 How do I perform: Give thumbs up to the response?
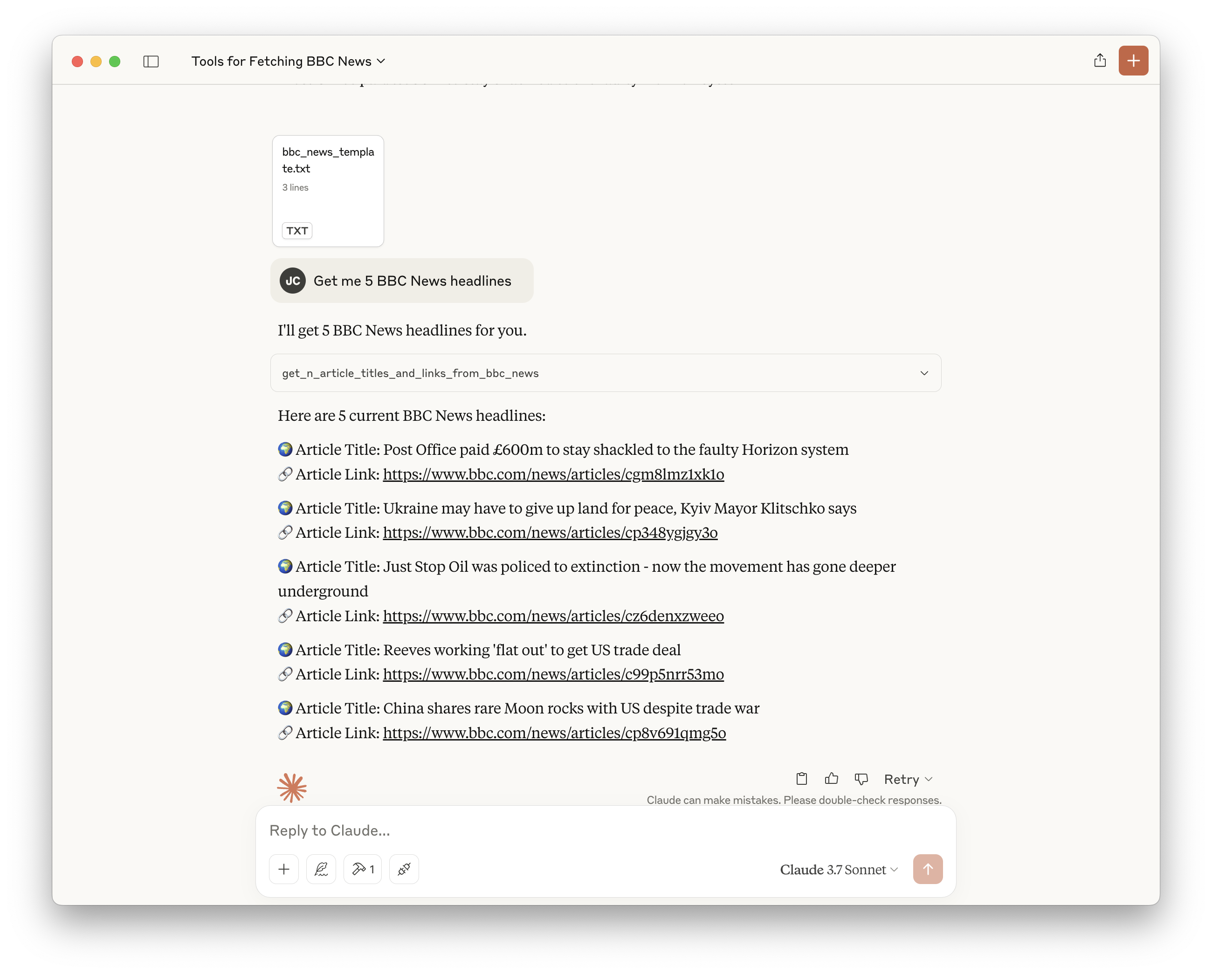(832, 778)
